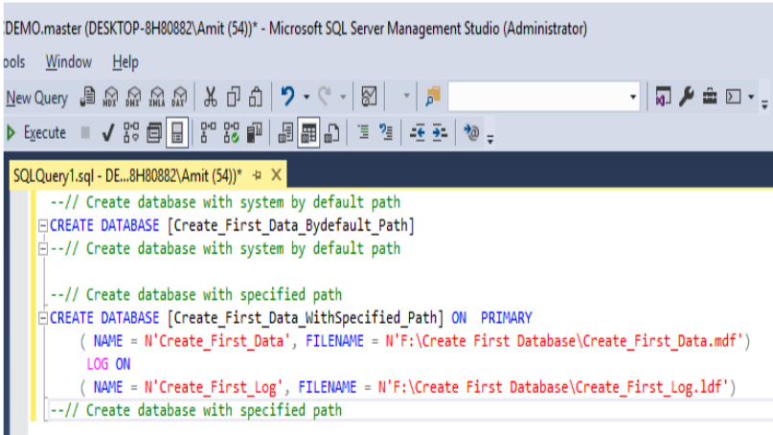Open the Visual Studio launcher icon
This screenshot has width=773, height=435.
663,96
